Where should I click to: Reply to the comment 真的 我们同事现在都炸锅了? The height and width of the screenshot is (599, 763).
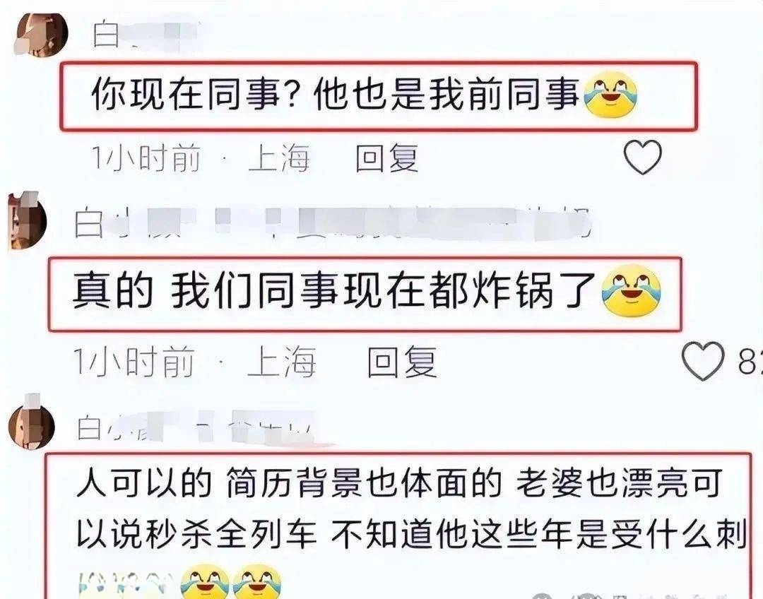pyautogui.click(x=402, y=362)
